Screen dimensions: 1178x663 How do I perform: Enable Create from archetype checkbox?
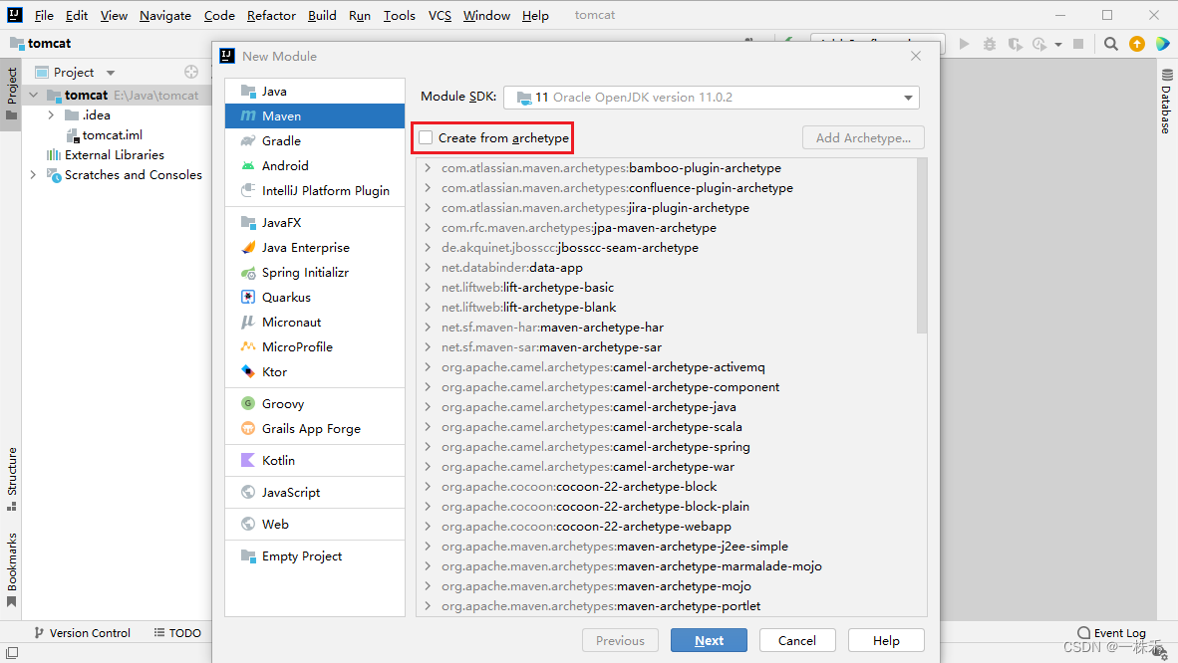pos(426,138)
